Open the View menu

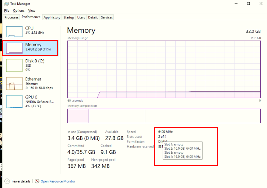point(32,11)
